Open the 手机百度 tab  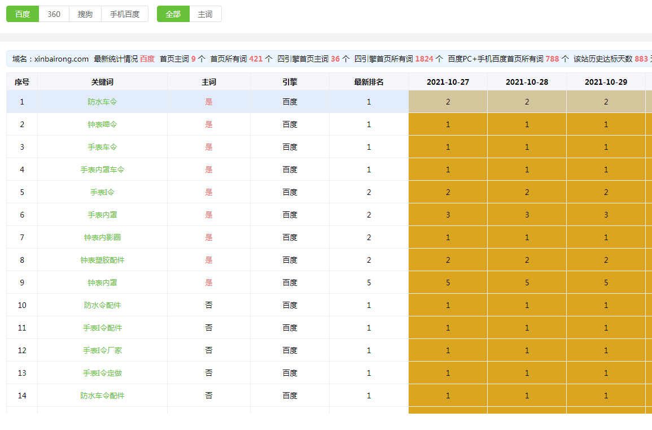[125, 14]
